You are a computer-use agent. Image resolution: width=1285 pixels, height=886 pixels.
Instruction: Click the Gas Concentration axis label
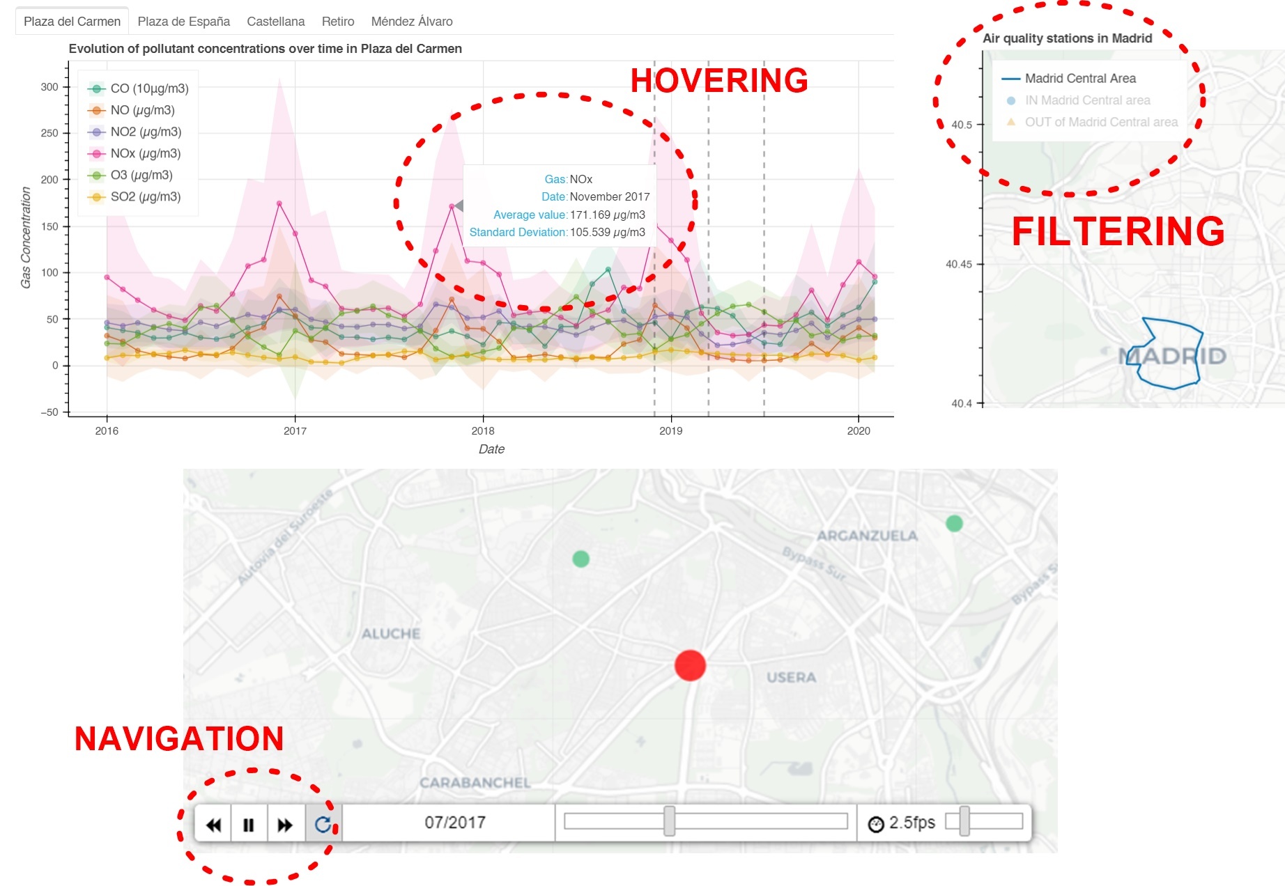(x=26, y=238)
